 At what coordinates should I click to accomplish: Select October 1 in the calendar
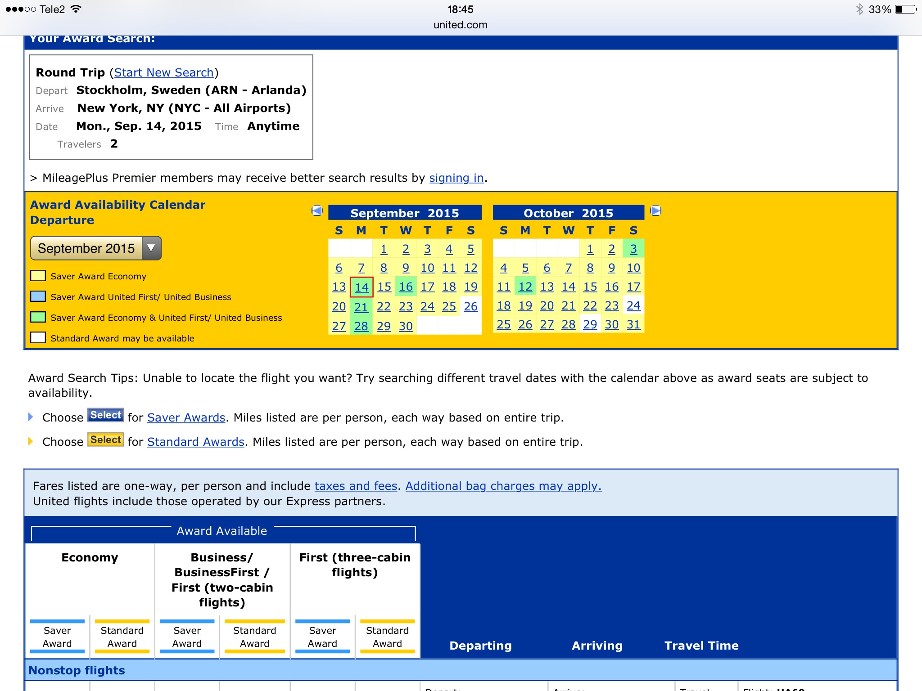(x=590, y=249)
